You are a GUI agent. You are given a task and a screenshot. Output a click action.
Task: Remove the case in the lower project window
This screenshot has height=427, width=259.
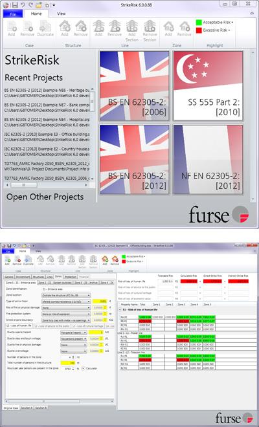17,258
